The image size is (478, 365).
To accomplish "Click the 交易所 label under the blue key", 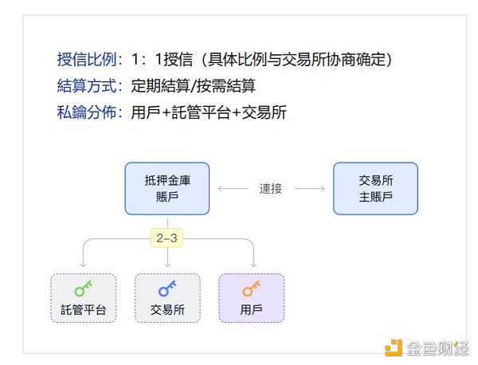I will (x=167, y=309).
